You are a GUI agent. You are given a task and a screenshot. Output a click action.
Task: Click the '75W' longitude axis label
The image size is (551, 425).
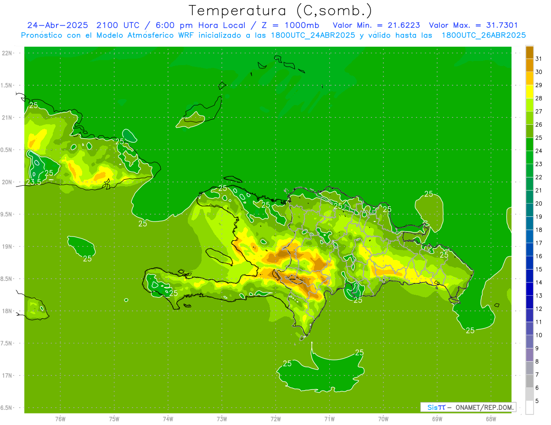pos(114,419)
